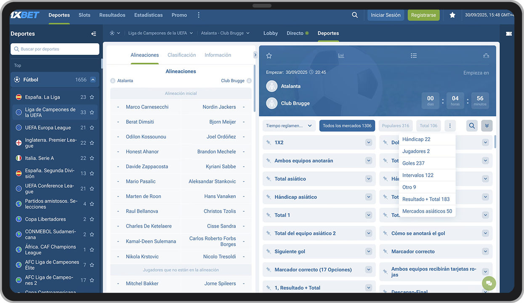The width and height of the screenshot is (524, 303).
Task: Search markets with the magnifier button
Action: pyautogui.click(x=472, y=125)
